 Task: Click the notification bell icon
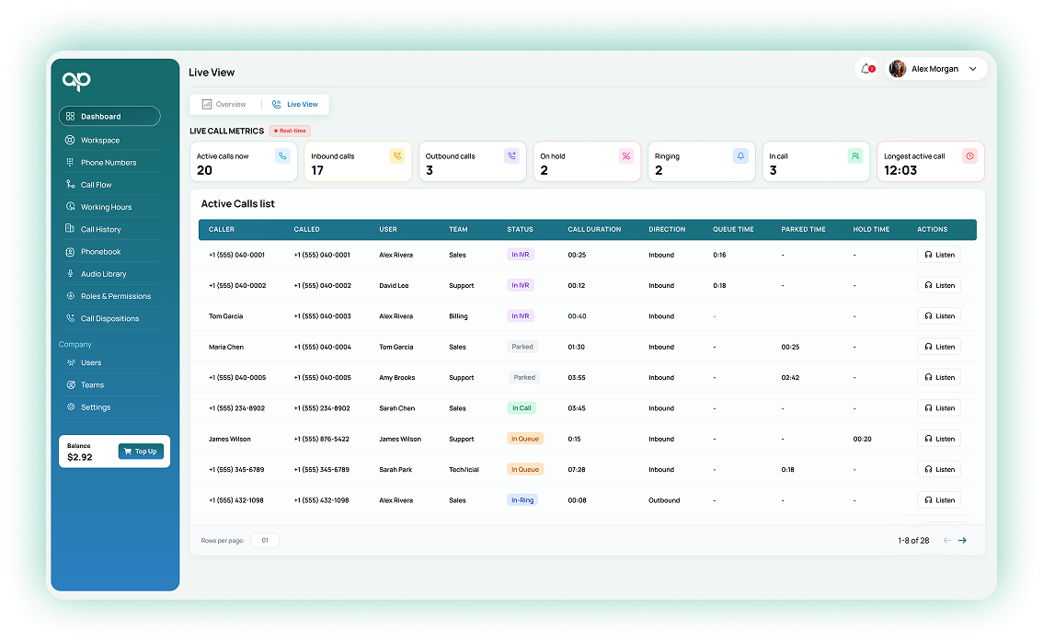tap(865, 69)
